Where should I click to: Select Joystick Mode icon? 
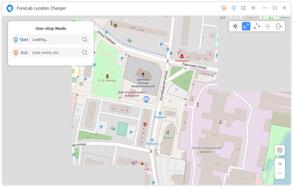tap(268, 26)
